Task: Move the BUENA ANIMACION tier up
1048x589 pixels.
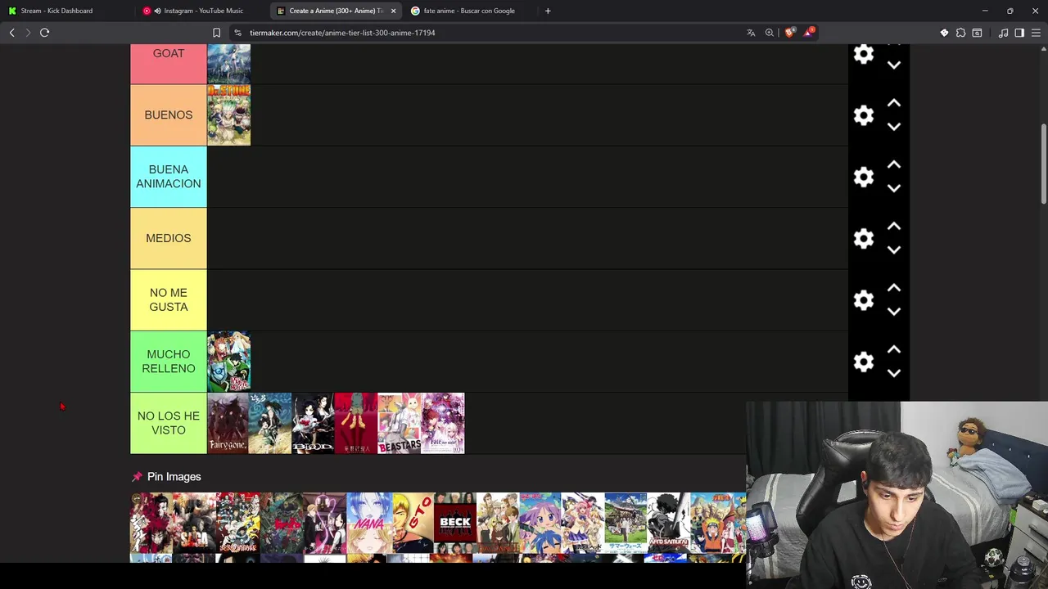Action: [x=894, y=164]
